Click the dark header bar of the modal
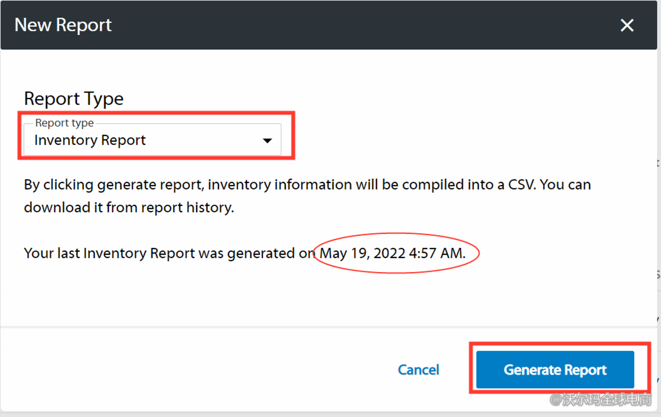The width and height of the screenshot is (661, 417). [x=324, y=25]
